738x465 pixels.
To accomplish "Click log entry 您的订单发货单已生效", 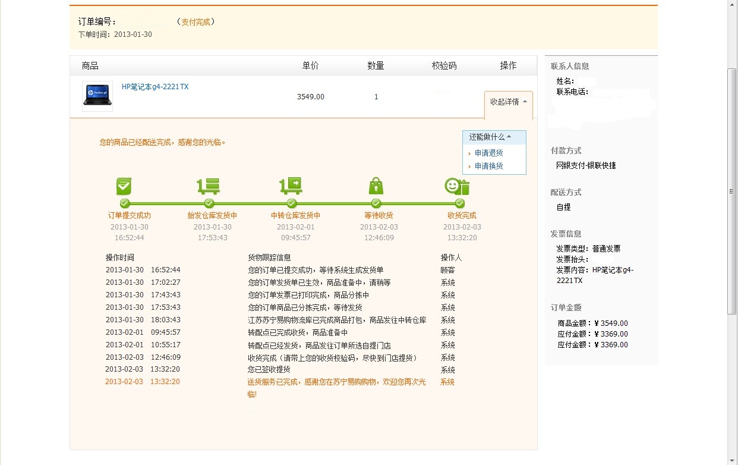I will (x=319, y=282).
